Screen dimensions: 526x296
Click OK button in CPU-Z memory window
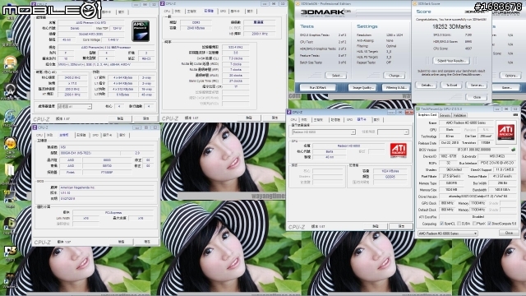coord(275,118)
